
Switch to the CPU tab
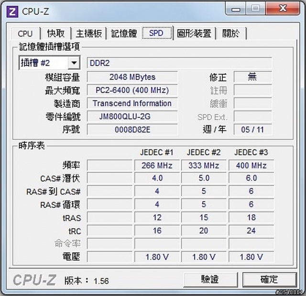[25, 34]
